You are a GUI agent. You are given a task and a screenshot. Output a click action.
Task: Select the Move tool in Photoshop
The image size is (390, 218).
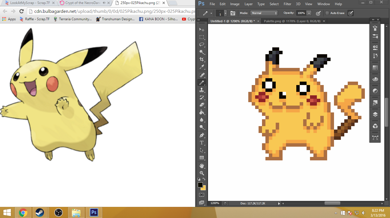[202, 30]
